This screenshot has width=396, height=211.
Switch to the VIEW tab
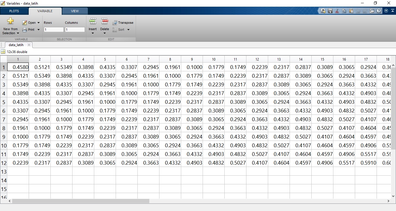75,11
